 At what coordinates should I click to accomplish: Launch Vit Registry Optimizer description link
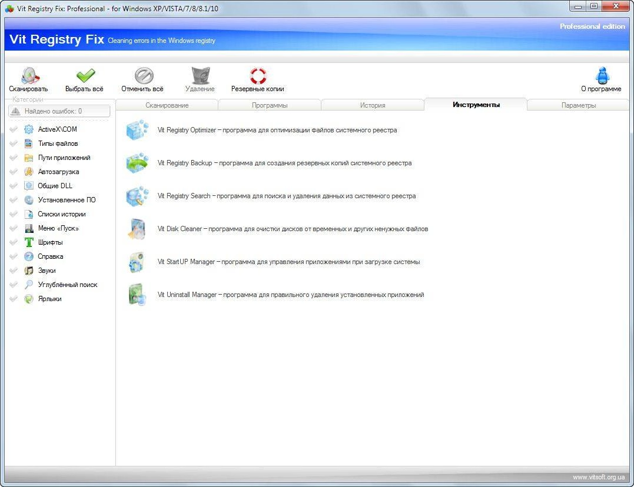point(277,130)
